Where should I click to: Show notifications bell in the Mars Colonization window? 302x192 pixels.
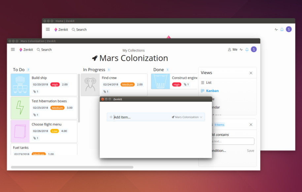click(247, 49)
